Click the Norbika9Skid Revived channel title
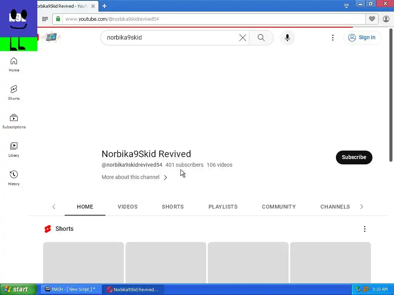The image size is (394, 295). (146, 154)
